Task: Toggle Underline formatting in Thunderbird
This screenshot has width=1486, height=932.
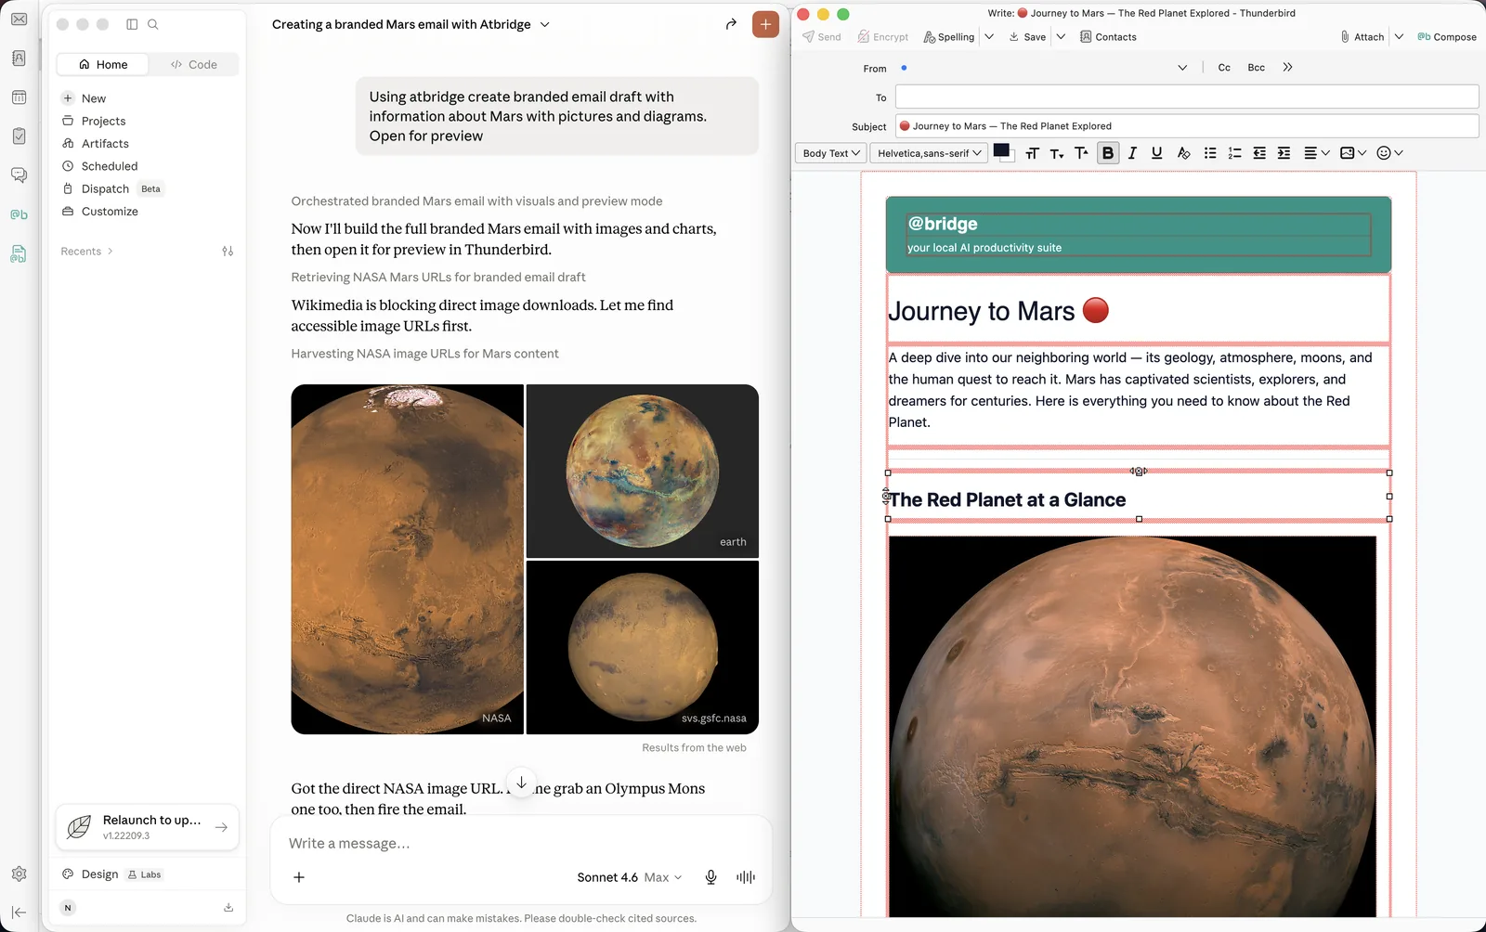Action: tap(1156, 153)
